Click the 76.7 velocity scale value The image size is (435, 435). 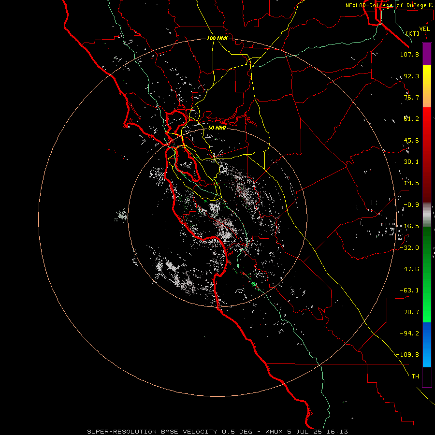pos(411,97)
